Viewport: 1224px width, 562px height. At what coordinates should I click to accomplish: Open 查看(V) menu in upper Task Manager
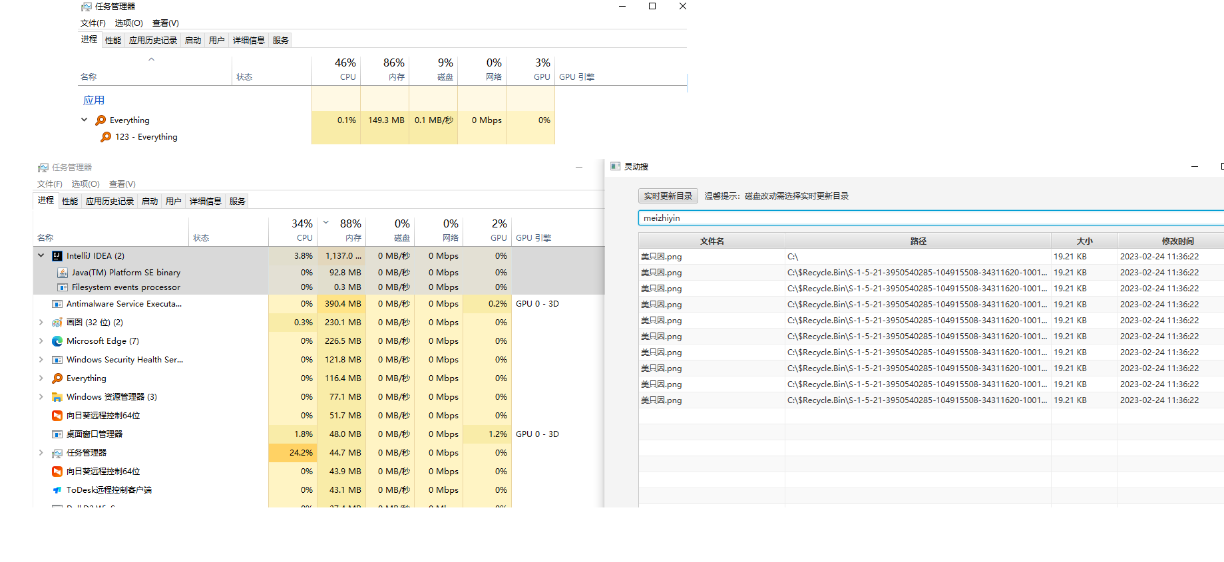[166, 23]
